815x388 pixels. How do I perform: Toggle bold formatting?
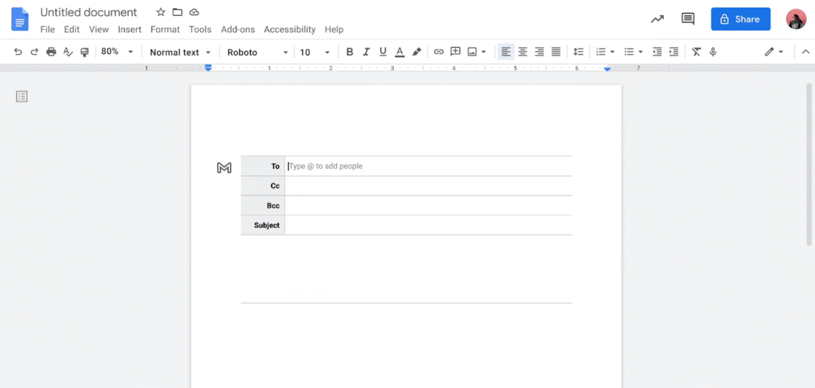349,52
